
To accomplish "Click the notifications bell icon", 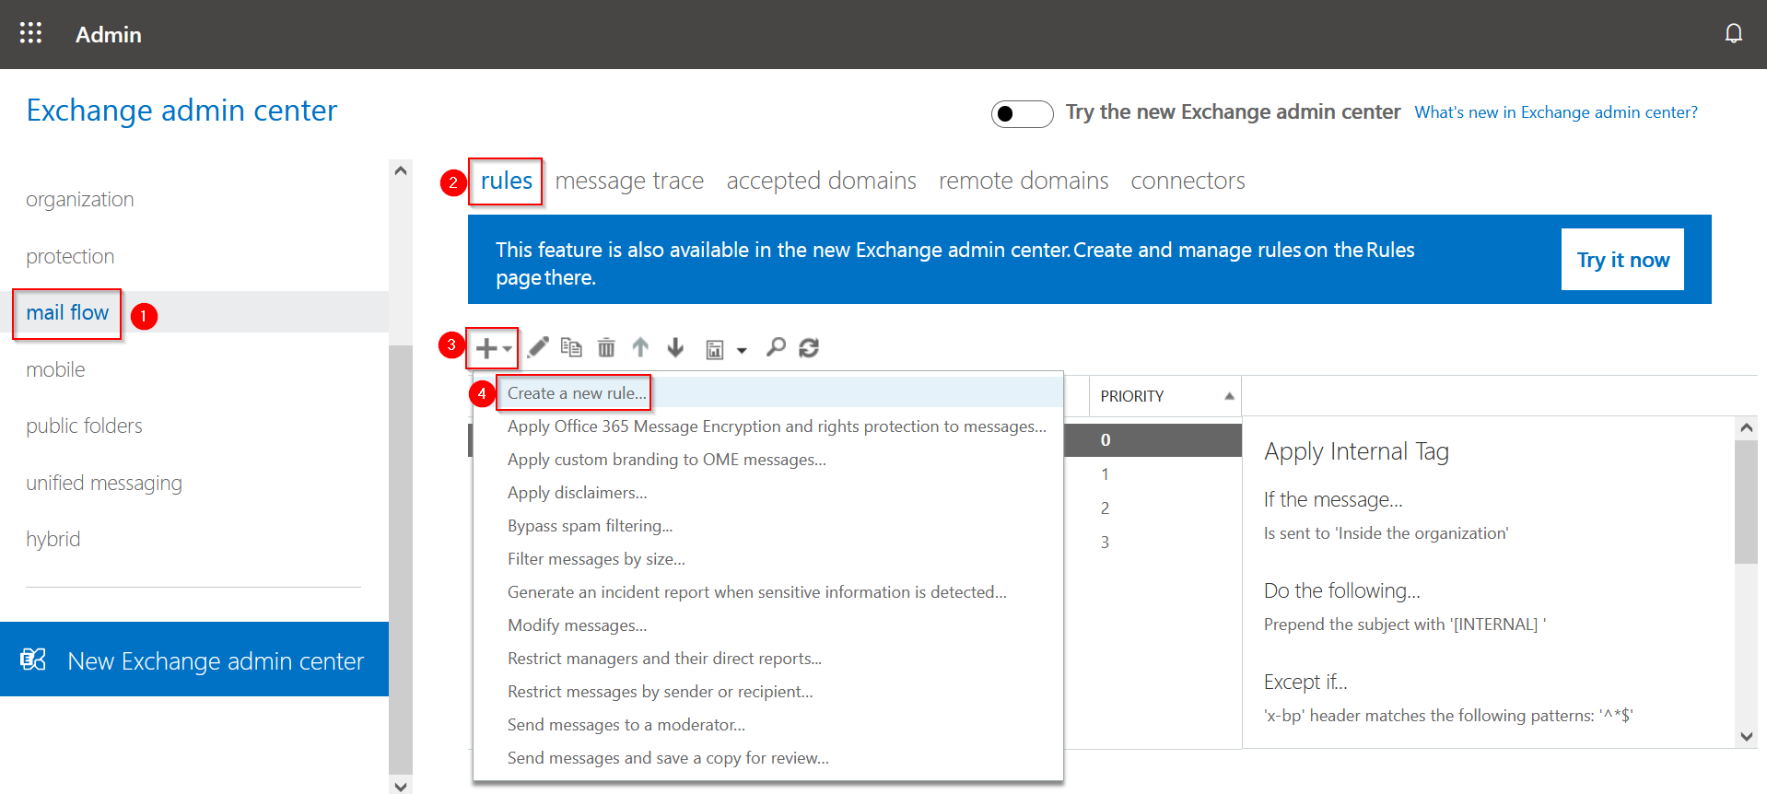I will 1733,34.
